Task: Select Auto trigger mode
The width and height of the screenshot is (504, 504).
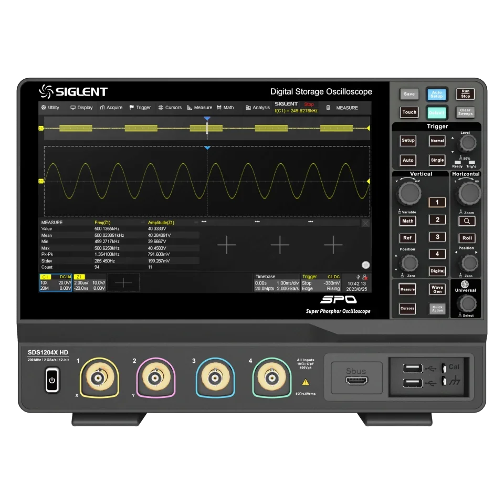Action: [x=408, y=160]
